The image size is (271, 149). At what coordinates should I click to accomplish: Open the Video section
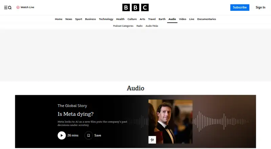click(183, 19)
